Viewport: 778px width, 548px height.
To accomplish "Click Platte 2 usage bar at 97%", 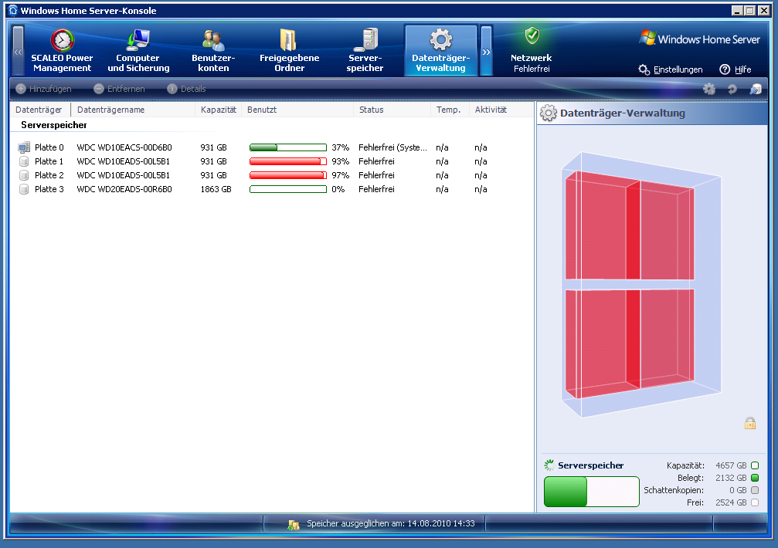I will [x=287, y=175].
